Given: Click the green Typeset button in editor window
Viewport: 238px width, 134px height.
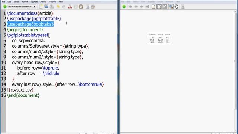Looking at the screenshot, I should pyautogui.click(x=5, y=7).
